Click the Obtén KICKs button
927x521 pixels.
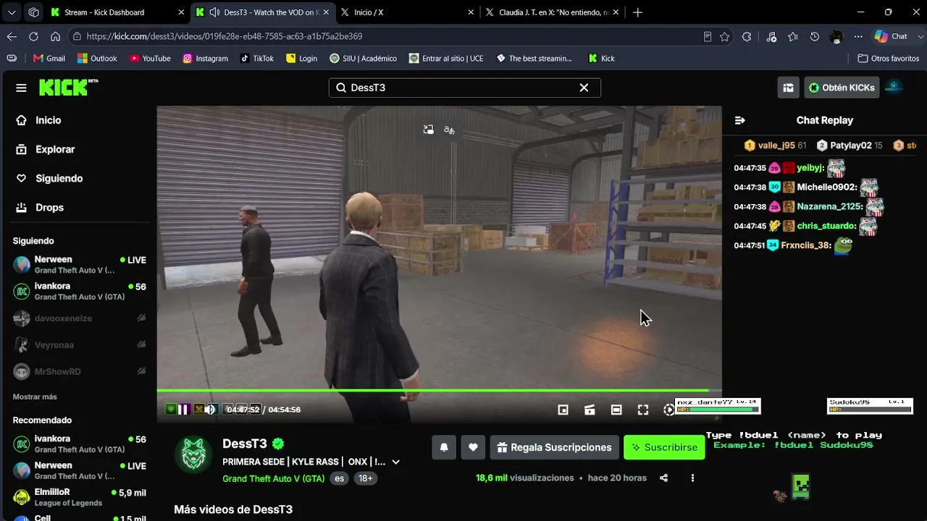coord(842,88)
